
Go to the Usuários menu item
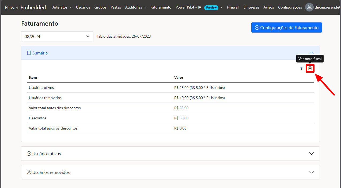click(83, 7)
